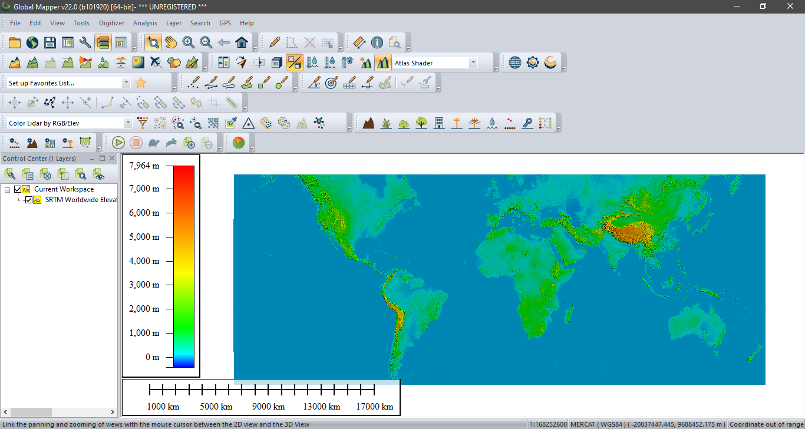805x429 pixels.
Task: Open the GPS menu
Action: click(225, 23)
